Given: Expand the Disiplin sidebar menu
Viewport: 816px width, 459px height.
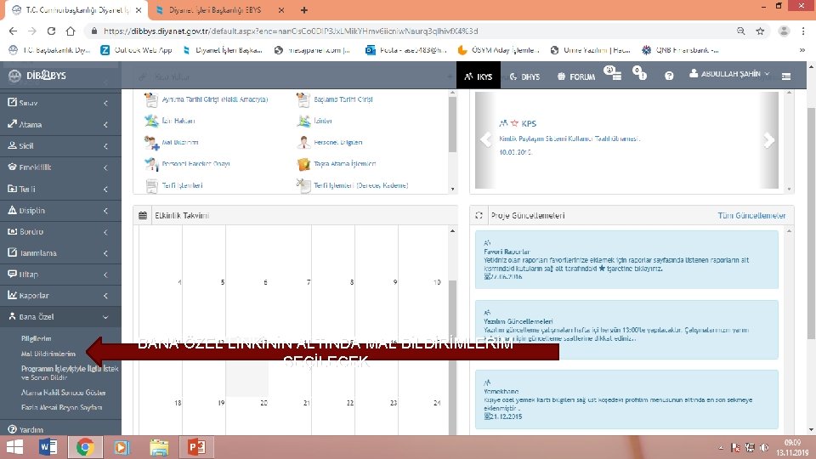Looking at the screenshot, I should coord(60,210).
